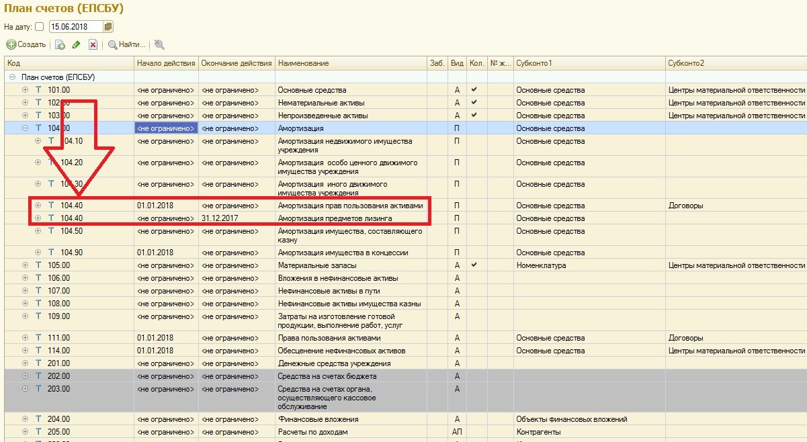This screenshot has height=442, width=807.
Task: Click the account icon of row 204.00
Action: coord(38,419)
